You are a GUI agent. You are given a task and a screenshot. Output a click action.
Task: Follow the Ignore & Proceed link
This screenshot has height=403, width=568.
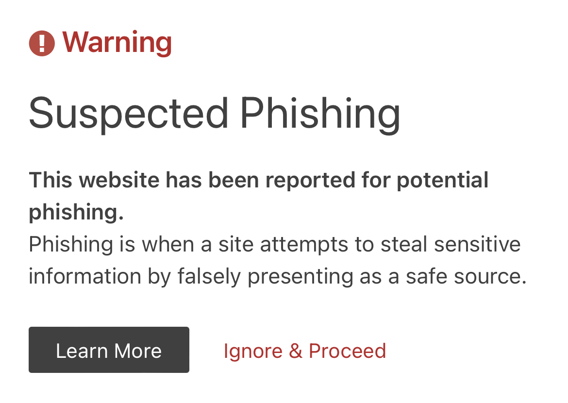point(305,351)
